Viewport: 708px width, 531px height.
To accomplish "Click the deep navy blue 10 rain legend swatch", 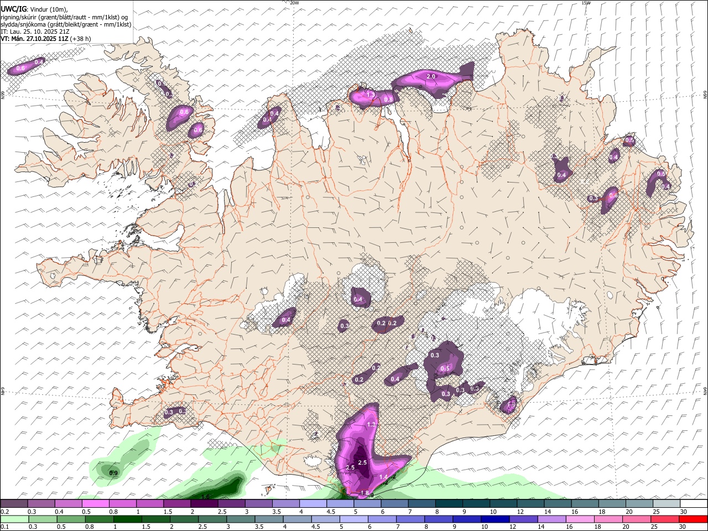I will [x=495, y=519].
